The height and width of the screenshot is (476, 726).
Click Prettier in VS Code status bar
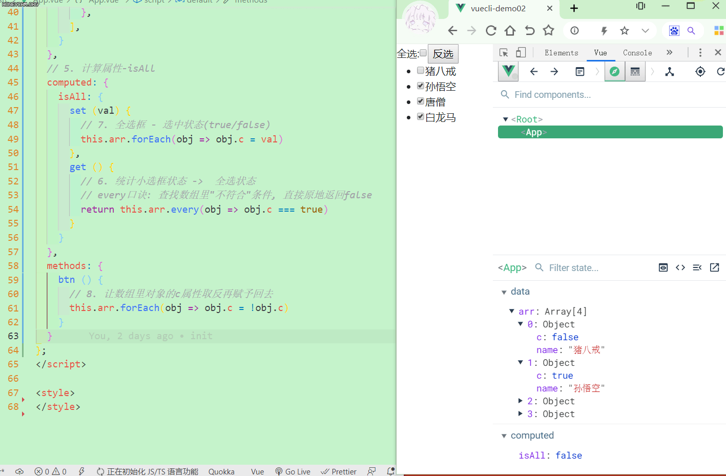(x=339, y=471)
